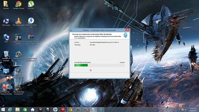The image size is (199, 112).
Task: Click the Freemake logo in installer header
Action: [x=126, y=35]
